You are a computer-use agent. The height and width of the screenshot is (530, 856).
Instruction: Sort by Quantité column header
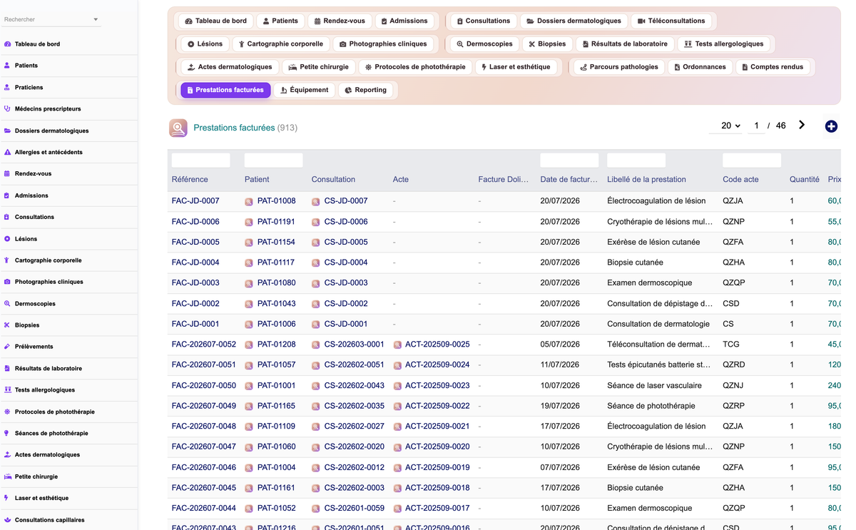tap(805, 180)
